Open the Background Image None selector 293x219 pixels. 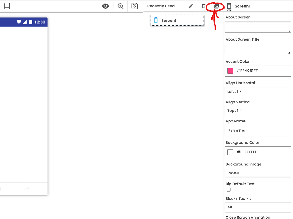258,173
